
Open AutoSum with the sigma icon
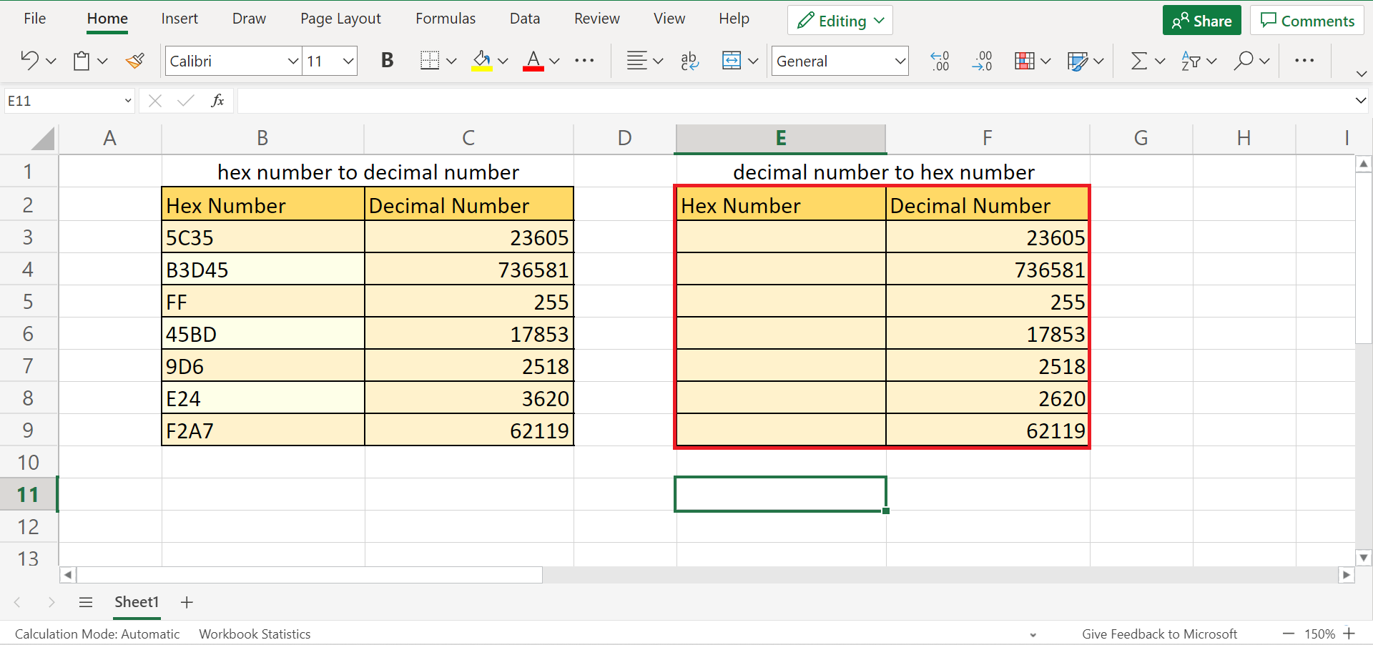tap(1138, 61)
